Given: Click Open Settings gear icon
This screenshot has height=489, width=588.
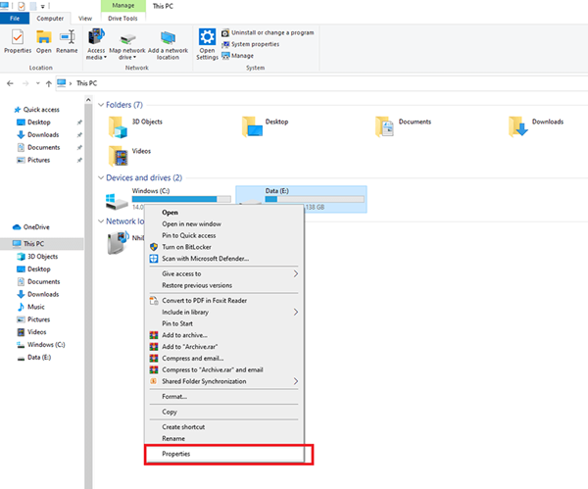Looking at the screenshot, I should (x=207, y=42).
